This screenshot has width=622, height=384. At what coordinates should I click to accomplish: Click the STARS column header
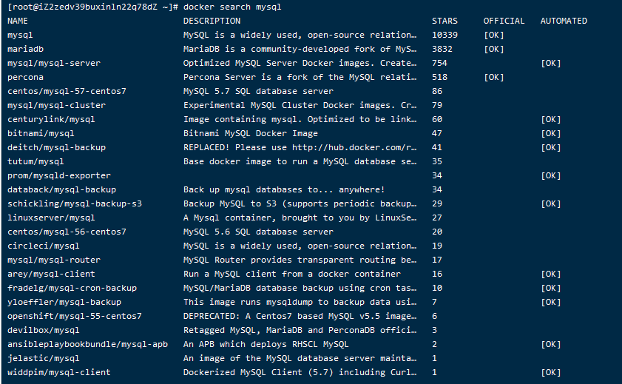(444, 21)
